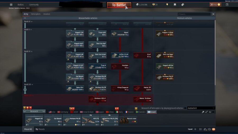Select the Namer 30 vehicle

(142, 88)
